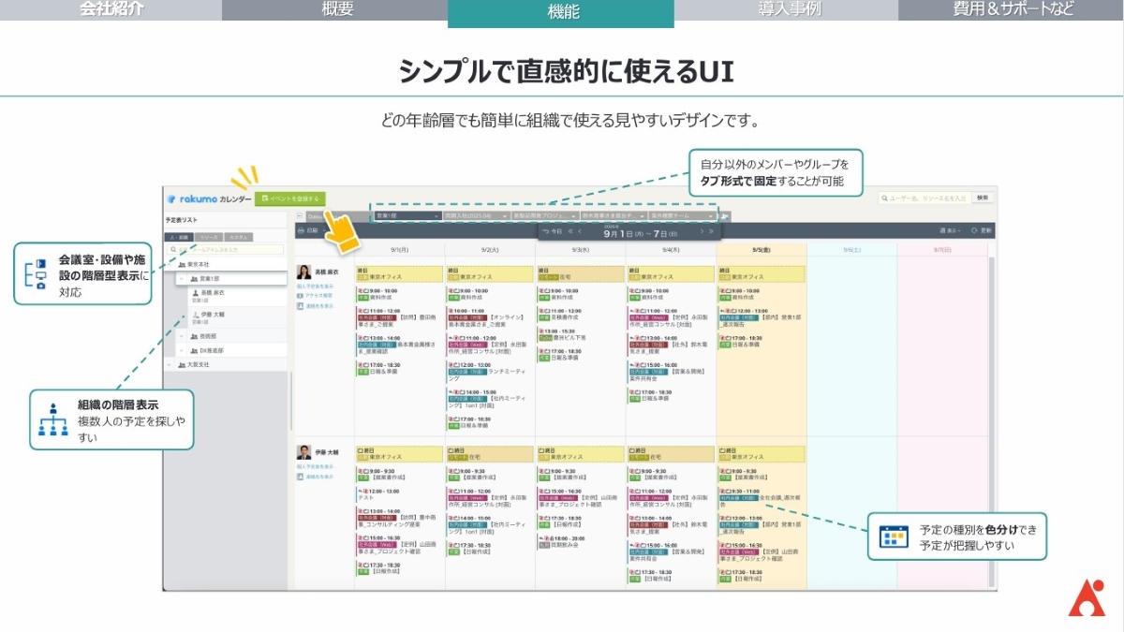The image size is (1124, 632).
Task: Click the イベントを登録する button
Action: point(289,198)
